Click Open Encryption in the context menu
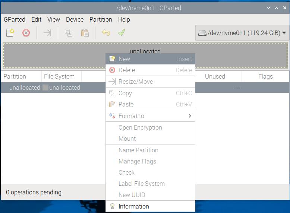The width and height of the screenshot is (290, 213). (x=150, y=127)
